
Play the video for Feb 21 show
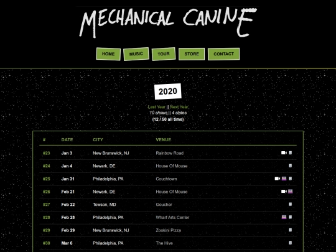pos(284,192)
